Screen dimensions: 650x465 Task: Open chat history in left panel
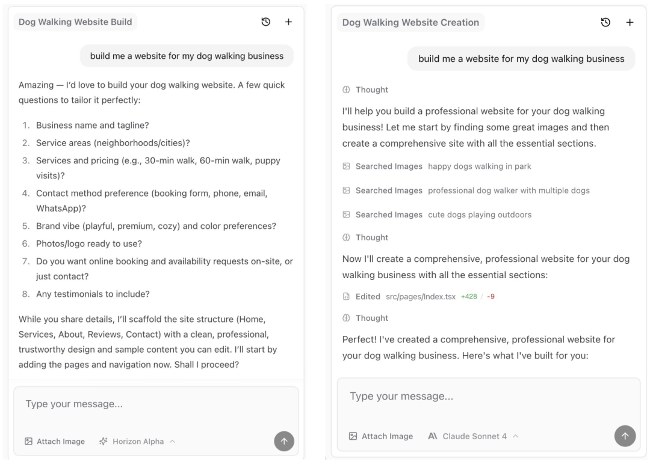(265, 22)
